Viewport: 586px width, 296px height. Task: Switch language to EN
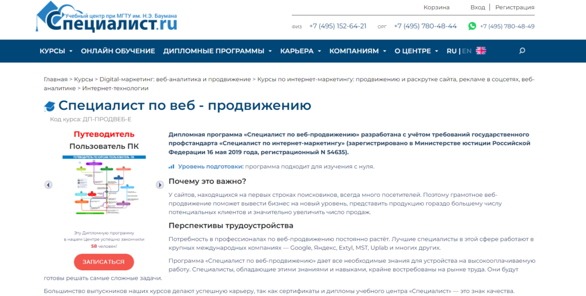point(467,51)
